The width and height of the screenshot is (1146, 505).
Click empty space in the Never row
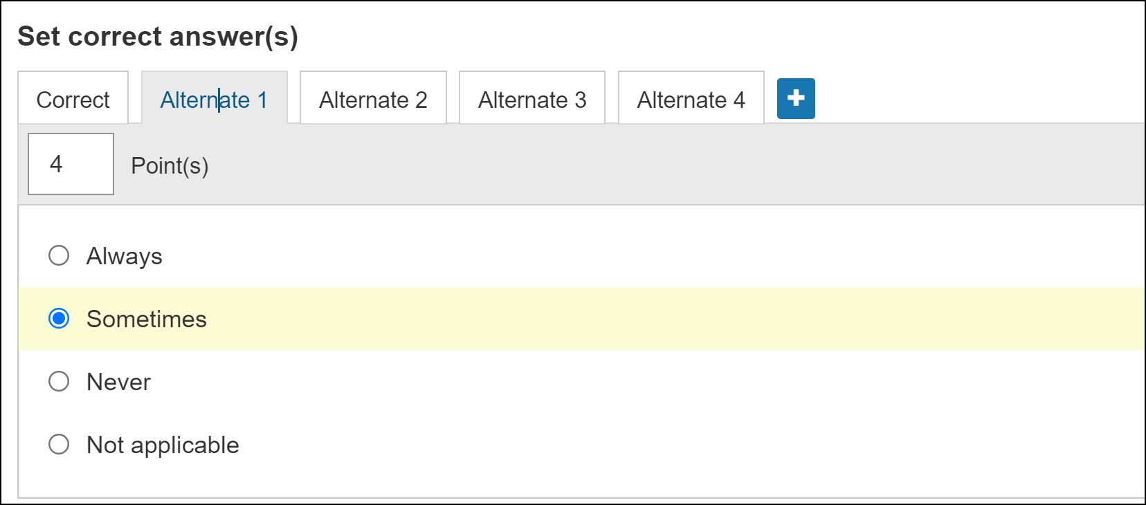623,382
